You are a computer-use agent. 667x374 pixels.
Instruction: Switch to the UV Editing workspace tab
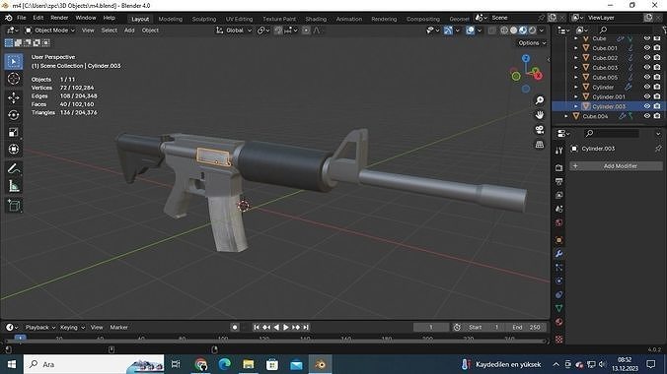tap(239, 19)
